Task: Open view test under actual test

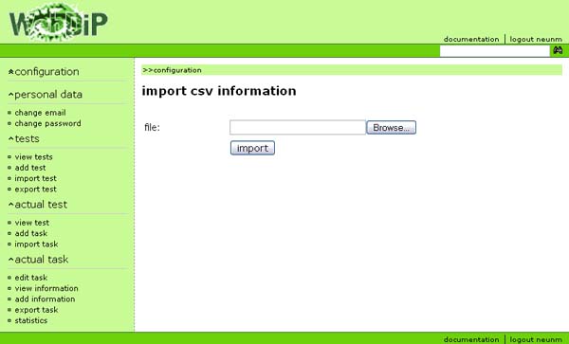Action: 32,223
